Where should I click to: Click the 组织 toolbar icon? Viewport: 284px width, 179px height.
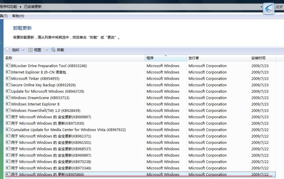tap(8, 50)
